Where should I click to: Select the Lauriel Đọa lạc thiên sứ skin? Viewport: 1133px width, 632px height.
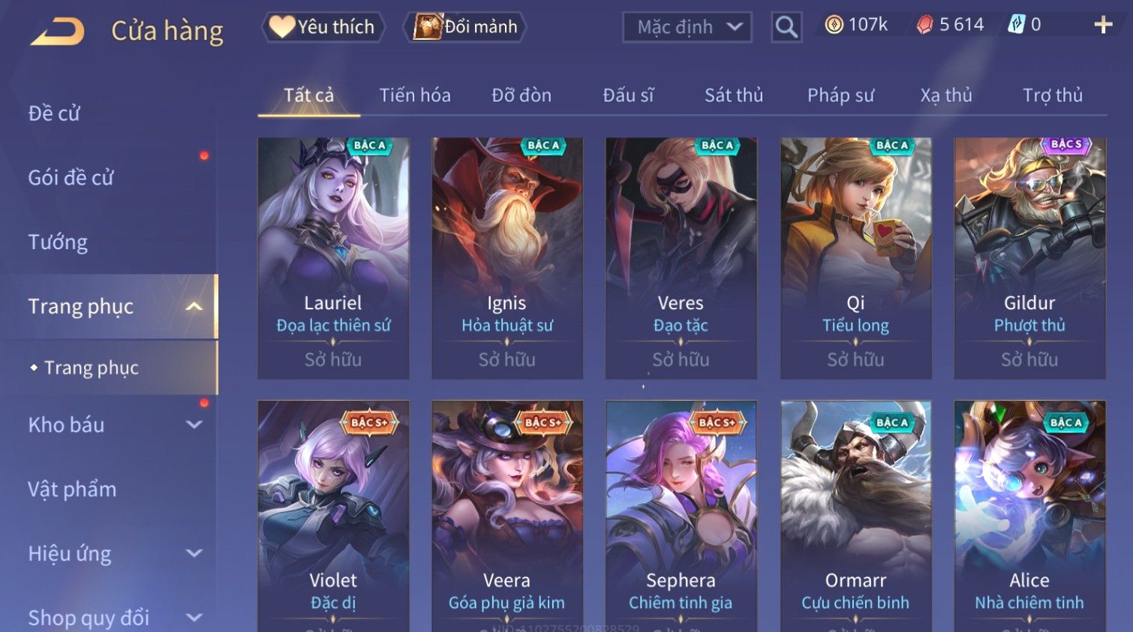(x=333, y=258)
